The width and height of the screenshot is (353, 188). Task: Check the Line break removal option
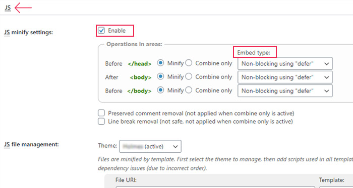101,121
